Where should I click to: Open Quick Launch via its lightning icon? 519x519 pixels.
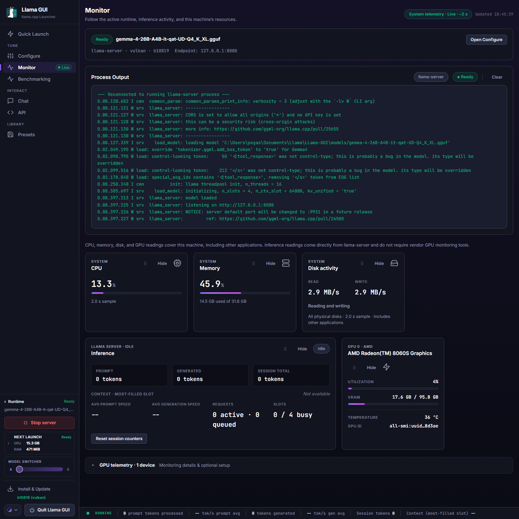[10, 34]
